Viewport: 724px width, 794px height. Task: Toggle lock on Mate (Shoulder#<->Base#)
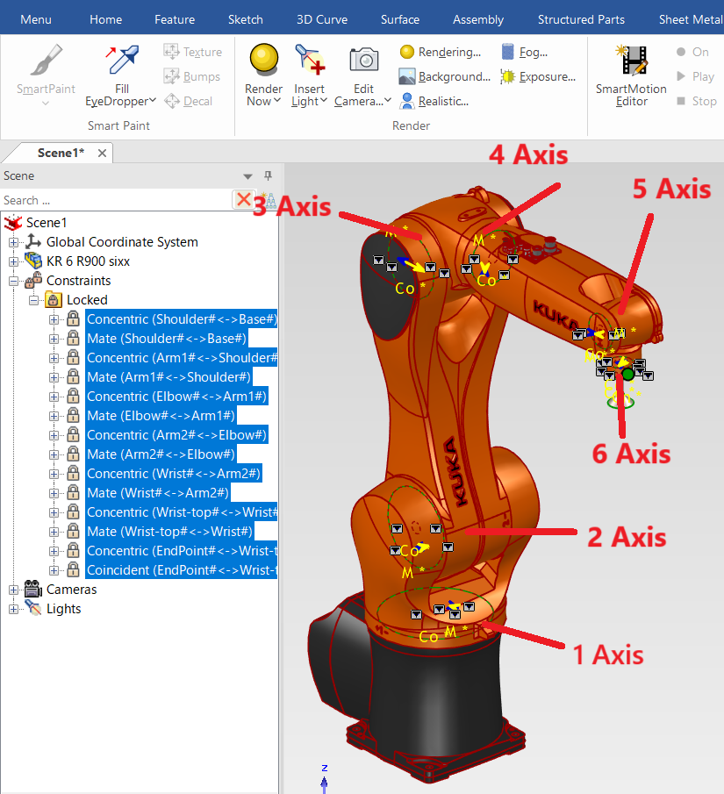(x=74, y=339)
